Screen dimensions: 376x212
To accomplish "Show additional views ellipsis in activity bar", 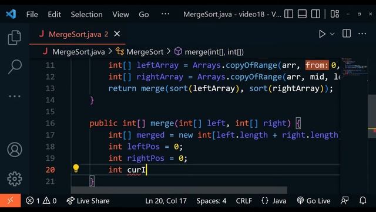I will tap(14, 97).
